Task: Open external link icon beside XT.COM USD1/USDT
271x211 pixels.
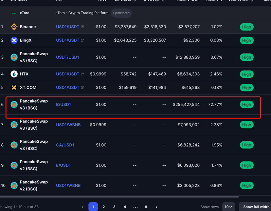Action: tap(82, 88)
